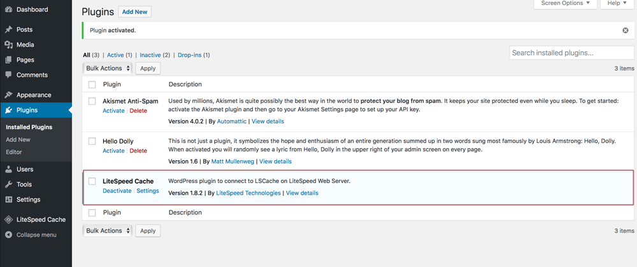The height and width of the screenshot is (267, 637).
Task: Open the LiteSpeed Technologies author link
Action: click(x=248, y=193)
